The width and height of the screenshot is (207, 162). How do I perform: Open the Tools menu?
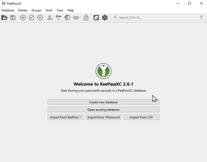click(49, 10)
